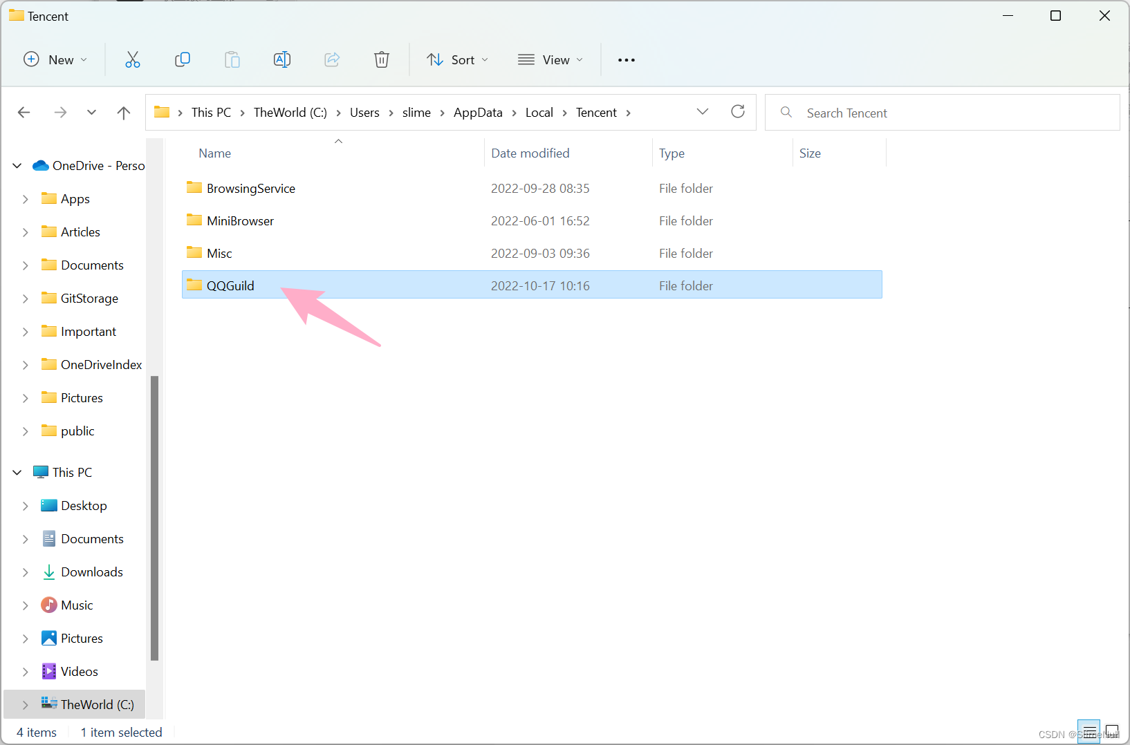Open the New item menu
The height and width of the screenshot is (745, 1130).
(x=55, y=60)
